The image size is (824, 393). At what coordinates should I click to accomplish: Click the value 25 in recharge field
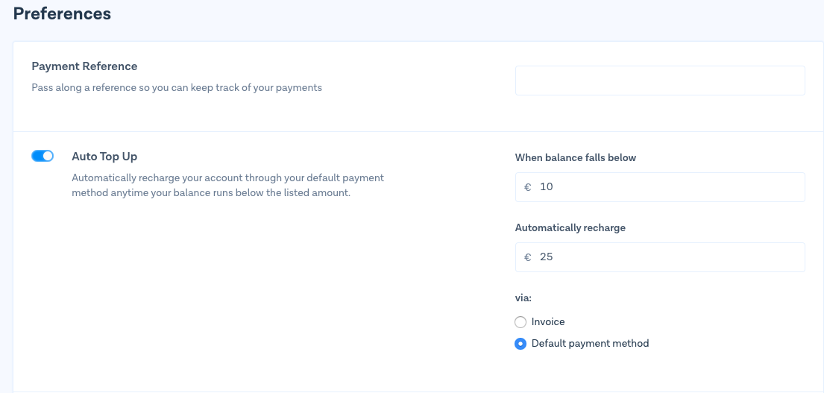(x=547, y=257)
